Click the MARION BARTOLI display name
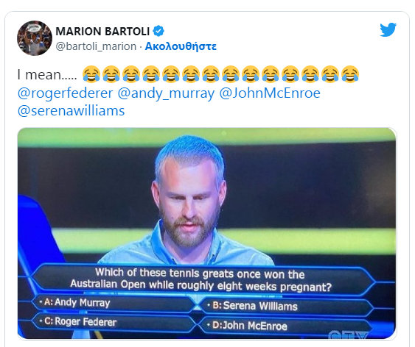Viewport: 415px width, 347px height. click(x=102, y=32)
